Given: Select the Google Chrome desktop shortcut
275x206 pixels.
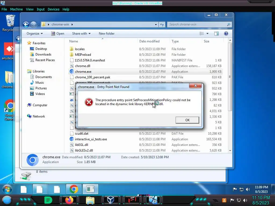Looking at the screenshot, I should click(9, 110).
